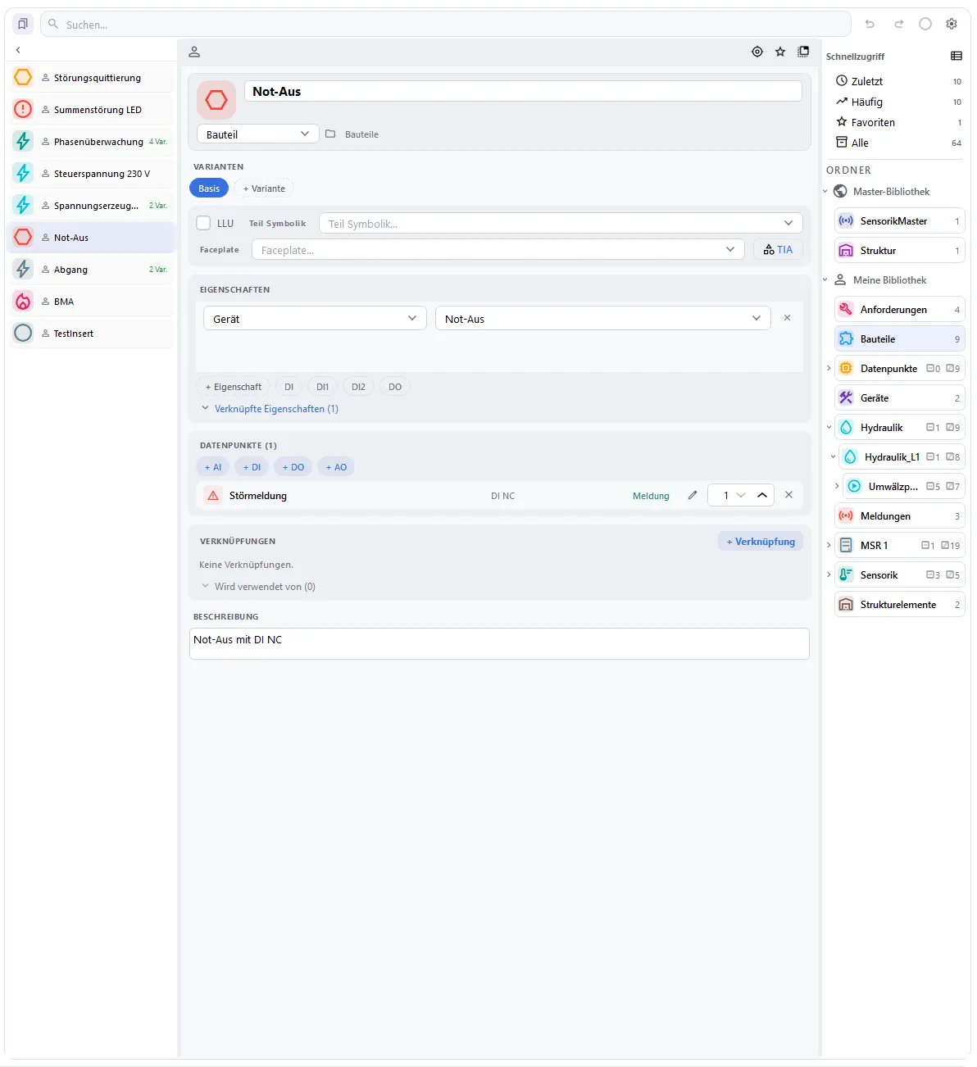This screenshot has height=1067, width=977.
Task: Remove Störmeldung datapoint with X icon
Action: point(788,495)
